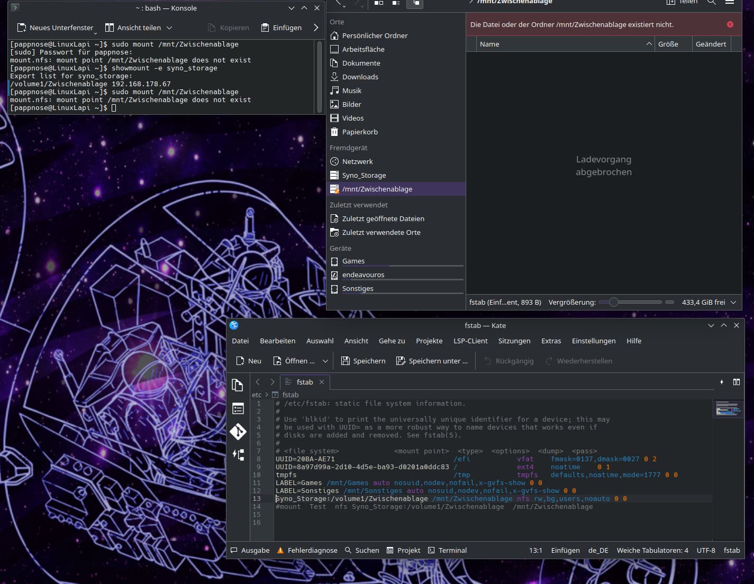Viewport: 754px width, 584px height.
Task: Click Einfügen in Konsole toolbar
Action: 281,28
